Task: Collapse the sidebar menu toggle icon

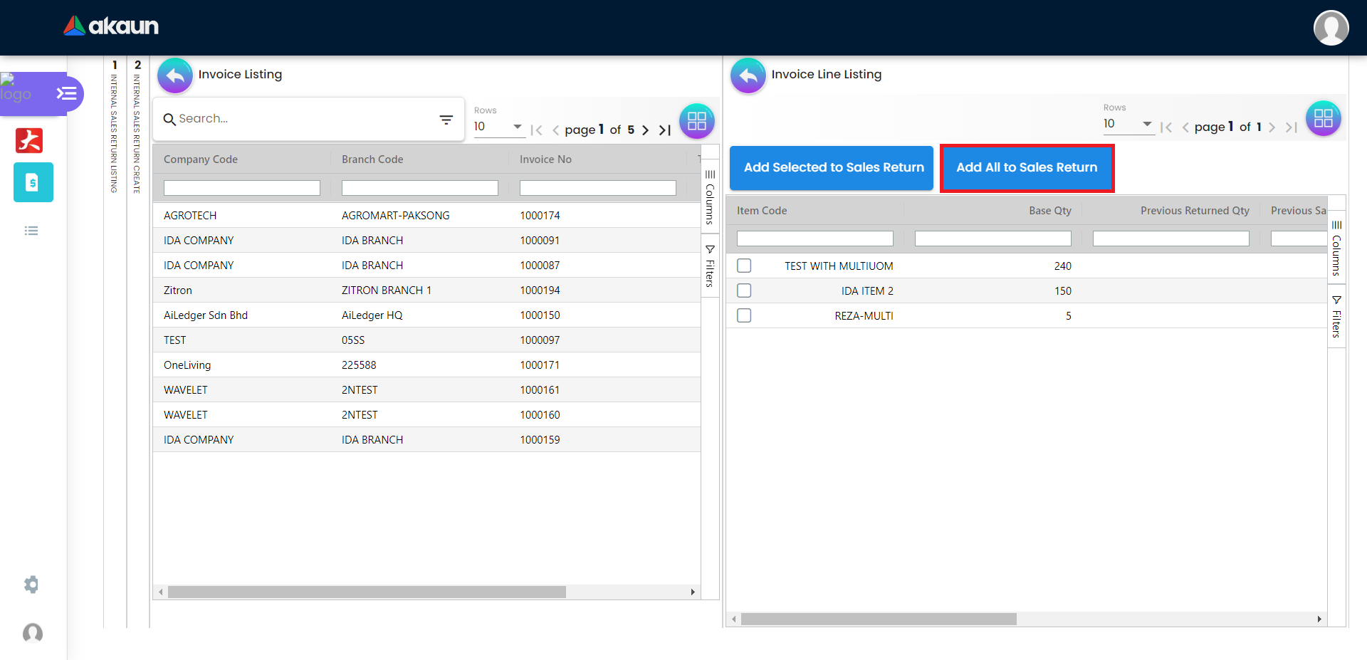Action: coord(66,93)
